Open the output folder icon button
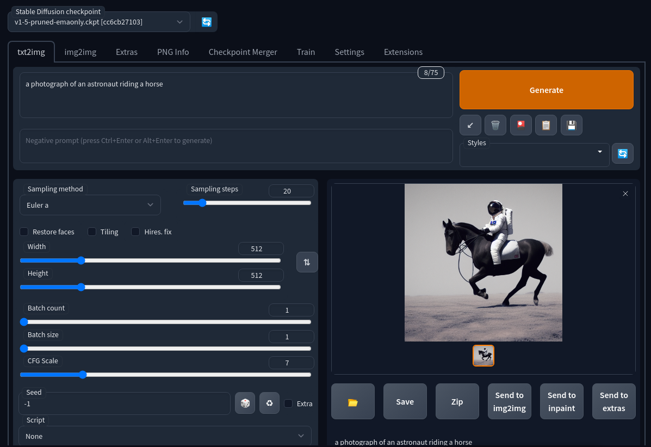Image resolution: width=651 pixels, height=447 pixels. pos(353,402)
